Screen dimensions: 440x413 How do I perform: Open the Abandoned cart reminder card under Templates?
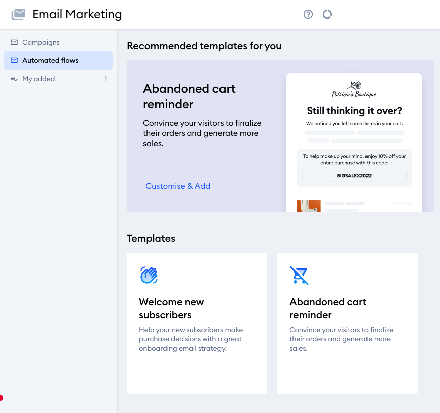tap(347, 323)
